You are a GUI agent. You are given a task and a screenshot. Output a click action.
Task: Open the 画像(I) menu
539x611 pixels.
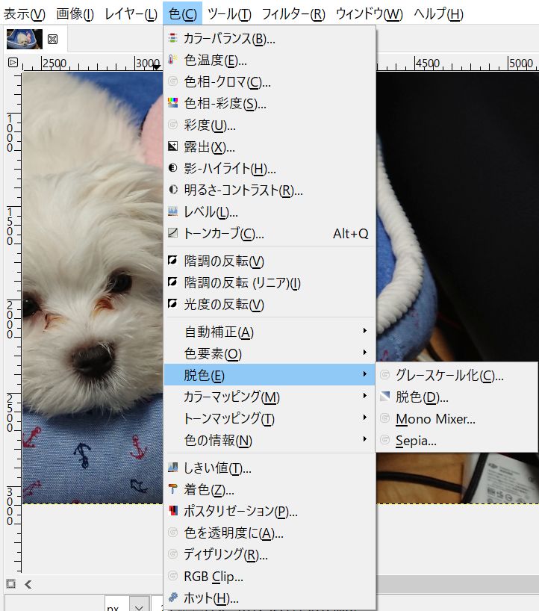point(75,14)
